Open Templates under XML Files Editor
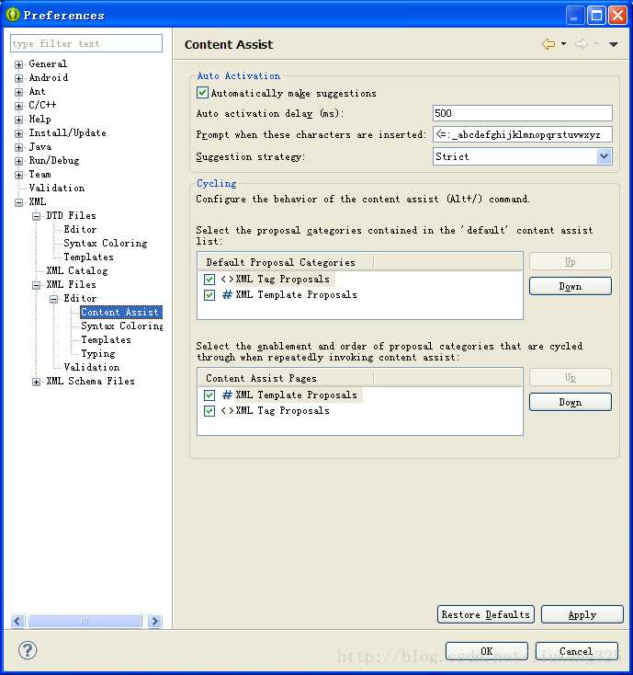Image resolution: width=633 pixels, height=675 pixels. point(106,339)
